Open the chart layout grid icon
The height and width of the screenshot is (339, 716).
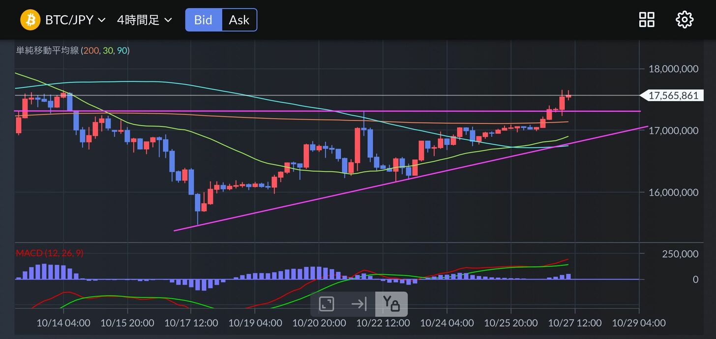click(x=646, y=20)
